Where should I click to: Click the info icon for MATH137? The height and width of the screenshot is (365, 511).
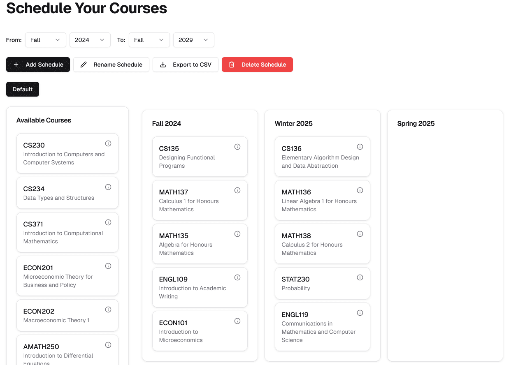(x=237, y=190)
